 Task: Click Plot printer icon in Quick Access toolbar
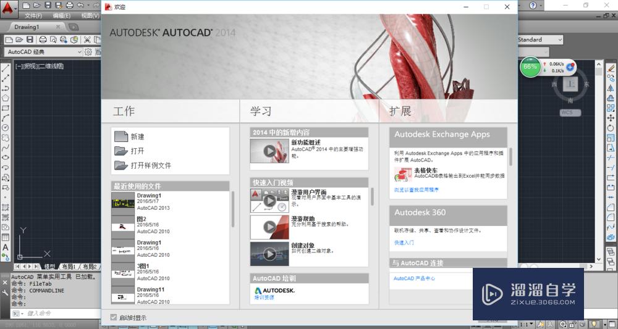tap(70, 5)
